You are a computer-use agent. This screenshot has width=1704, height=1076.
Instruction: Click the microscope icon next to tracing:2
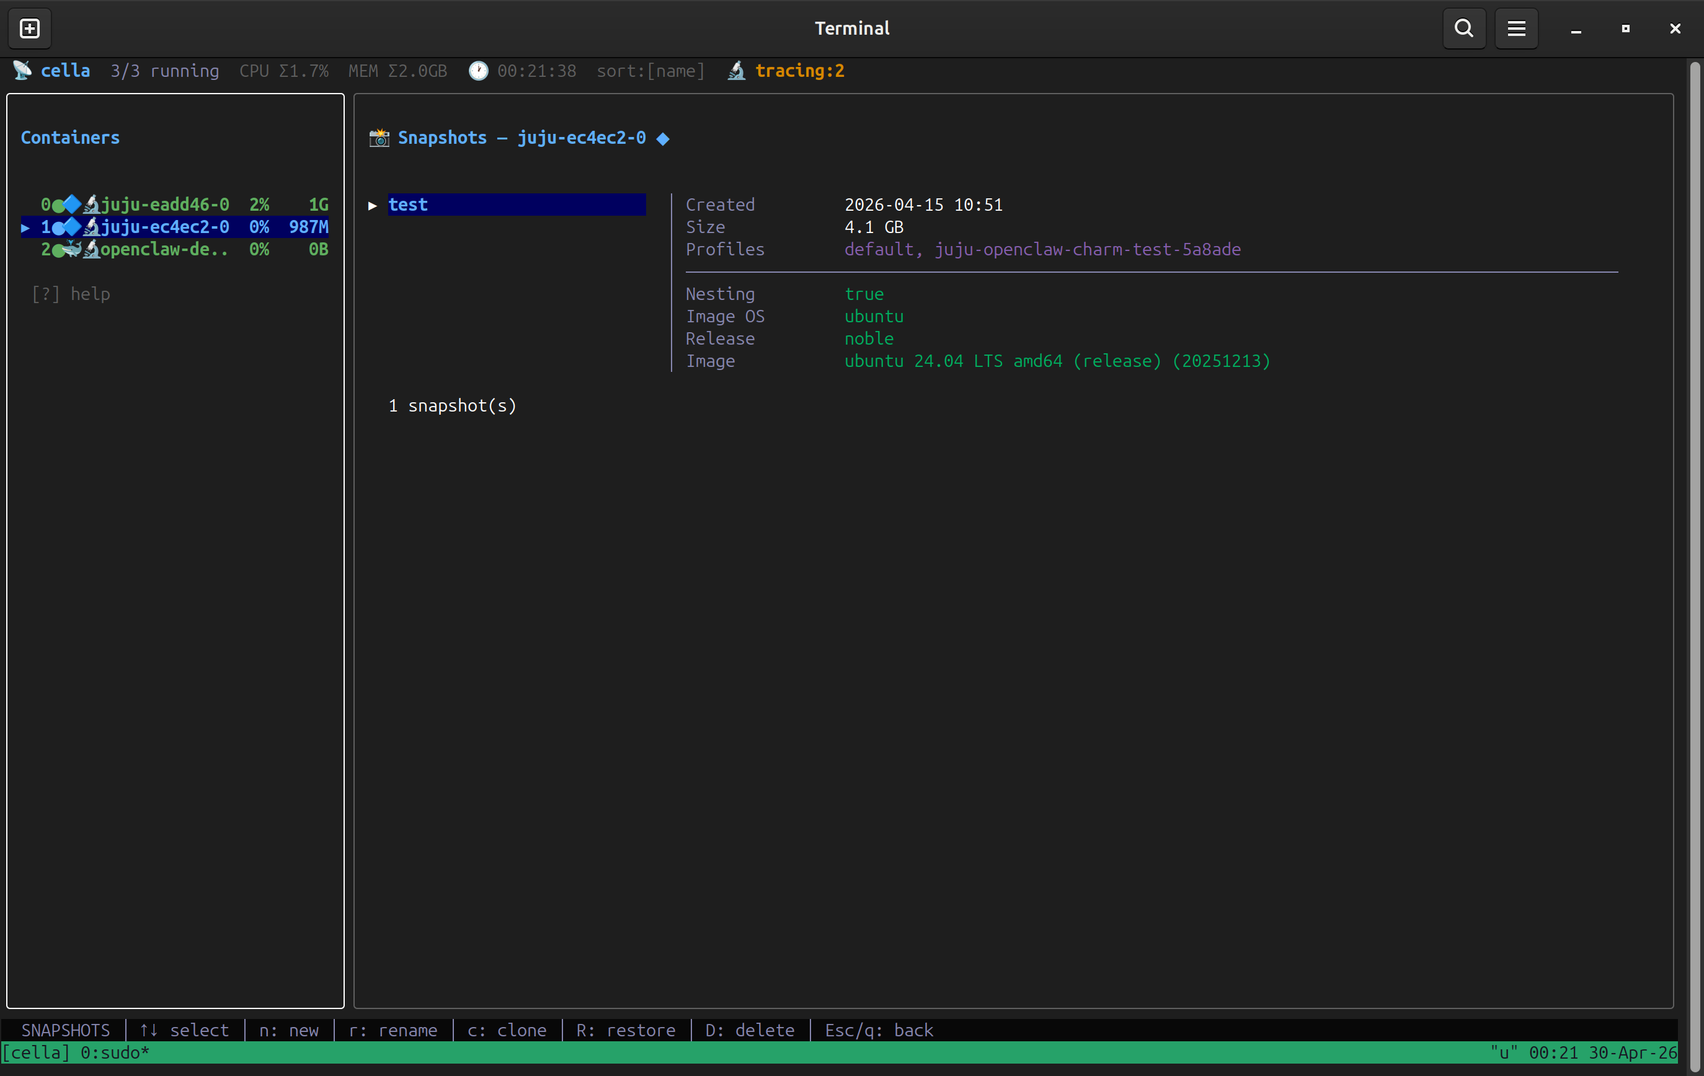[736, 71]
